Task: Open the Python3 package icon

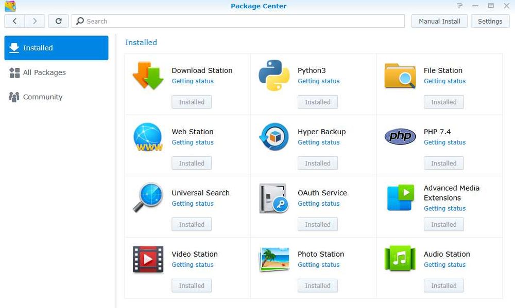Action: coord(274,75)
